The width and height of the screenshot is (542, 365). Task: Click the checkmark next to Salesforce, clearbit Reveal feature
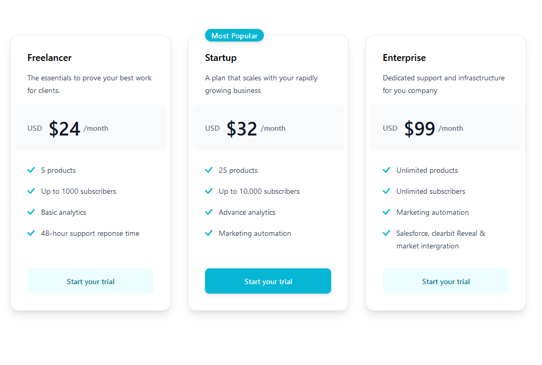point(386,233)
